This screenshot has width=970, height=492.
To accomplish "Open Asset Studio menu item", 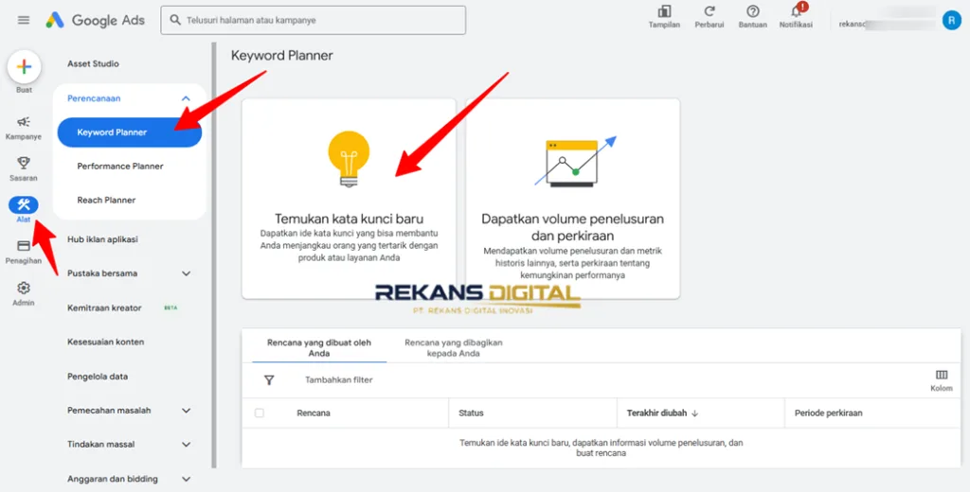I will 93,63.
